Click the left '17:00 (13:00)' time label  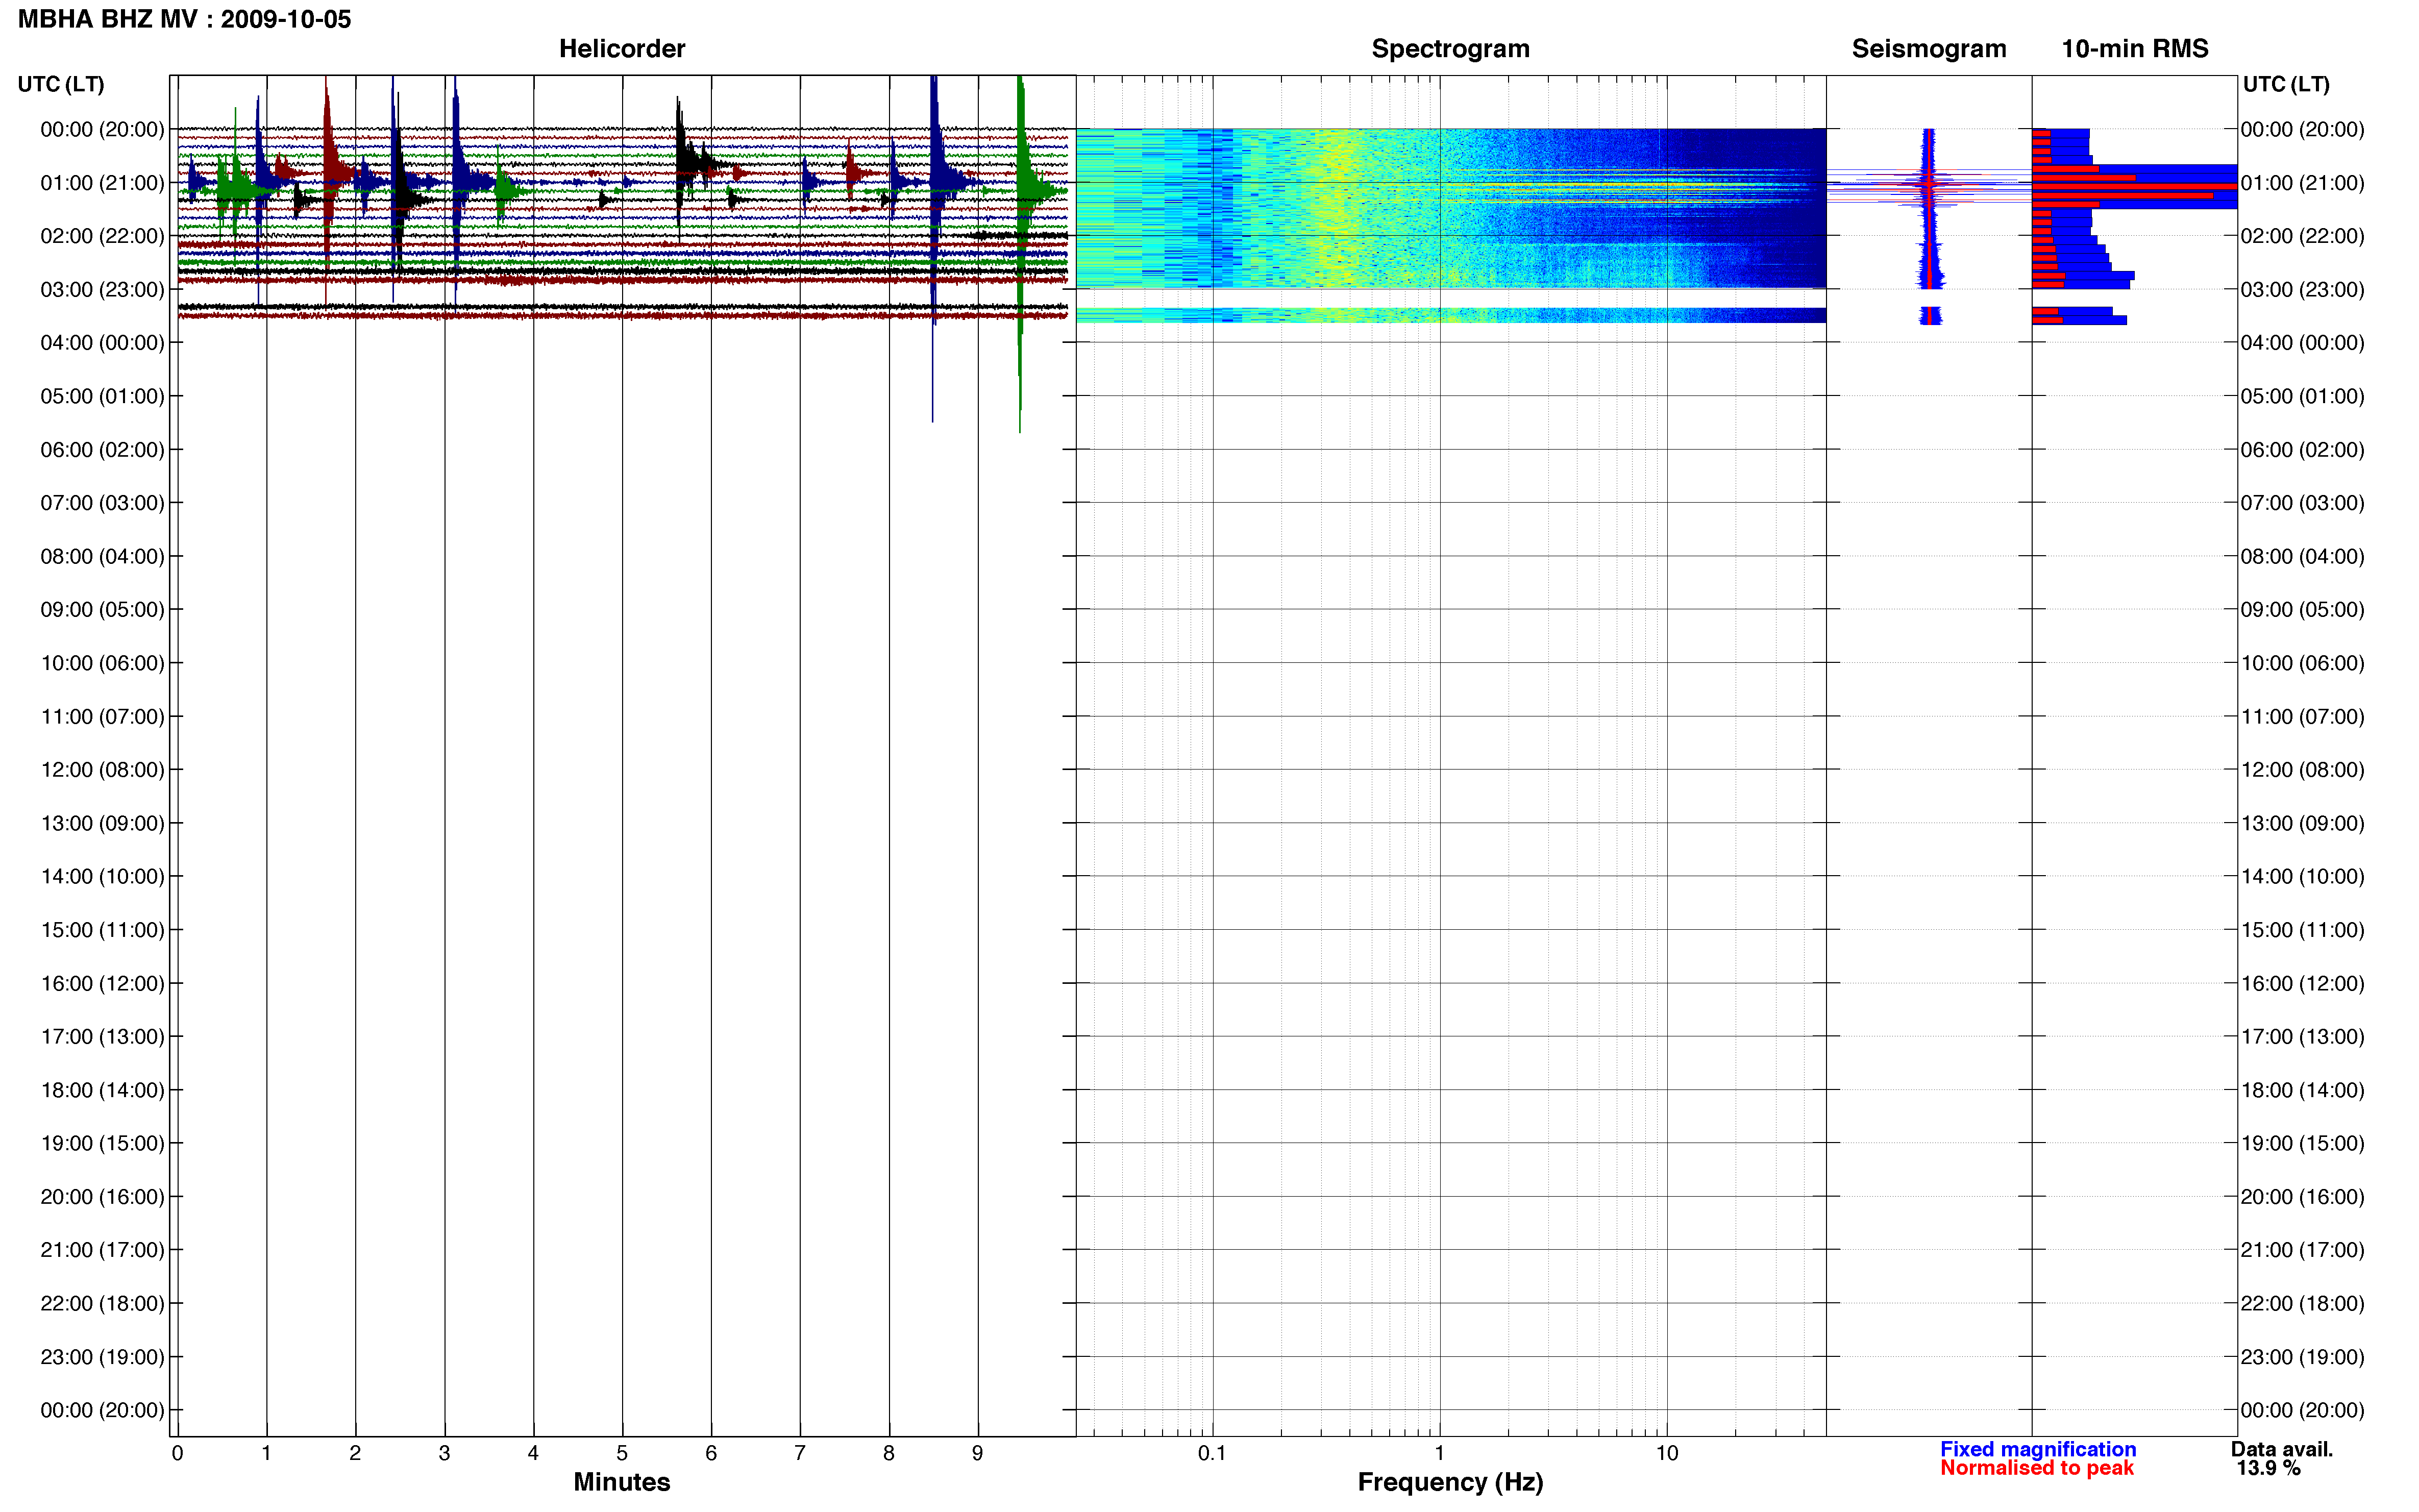click(102, 1037)
